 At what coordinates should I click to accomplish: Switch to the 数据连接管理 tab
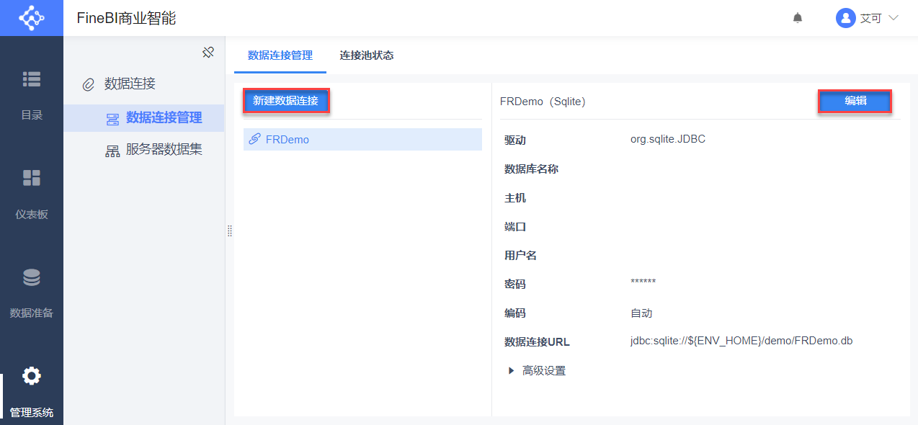pyautogui.click(x=280, y=55)
